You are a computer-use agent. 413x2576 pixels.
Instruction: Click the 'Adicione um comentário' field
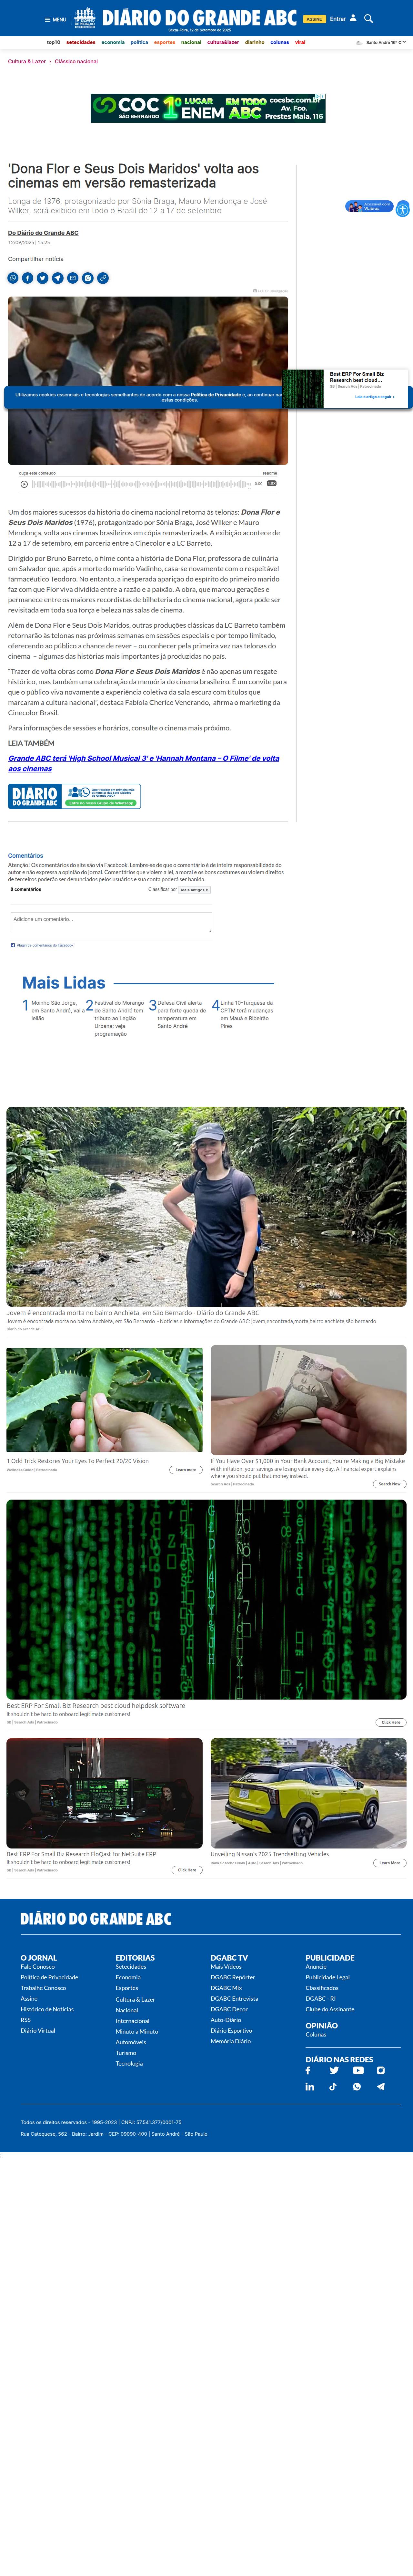[111, 921]
